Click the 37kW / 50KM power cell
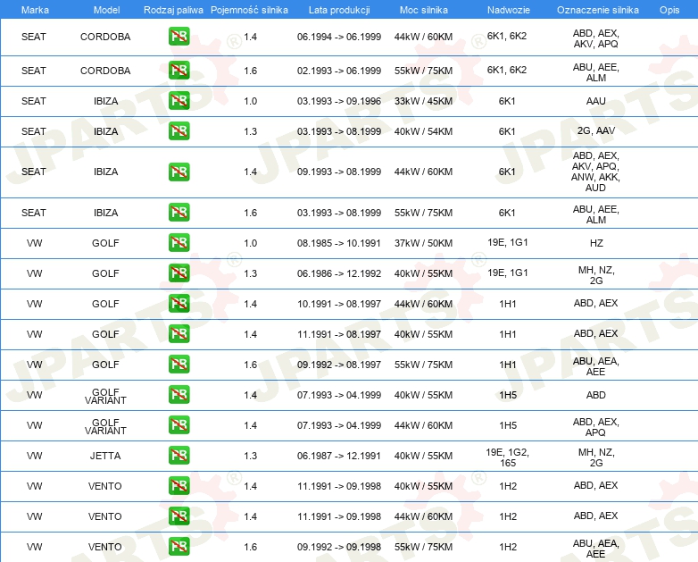698x562 pixels. [423, 243]
